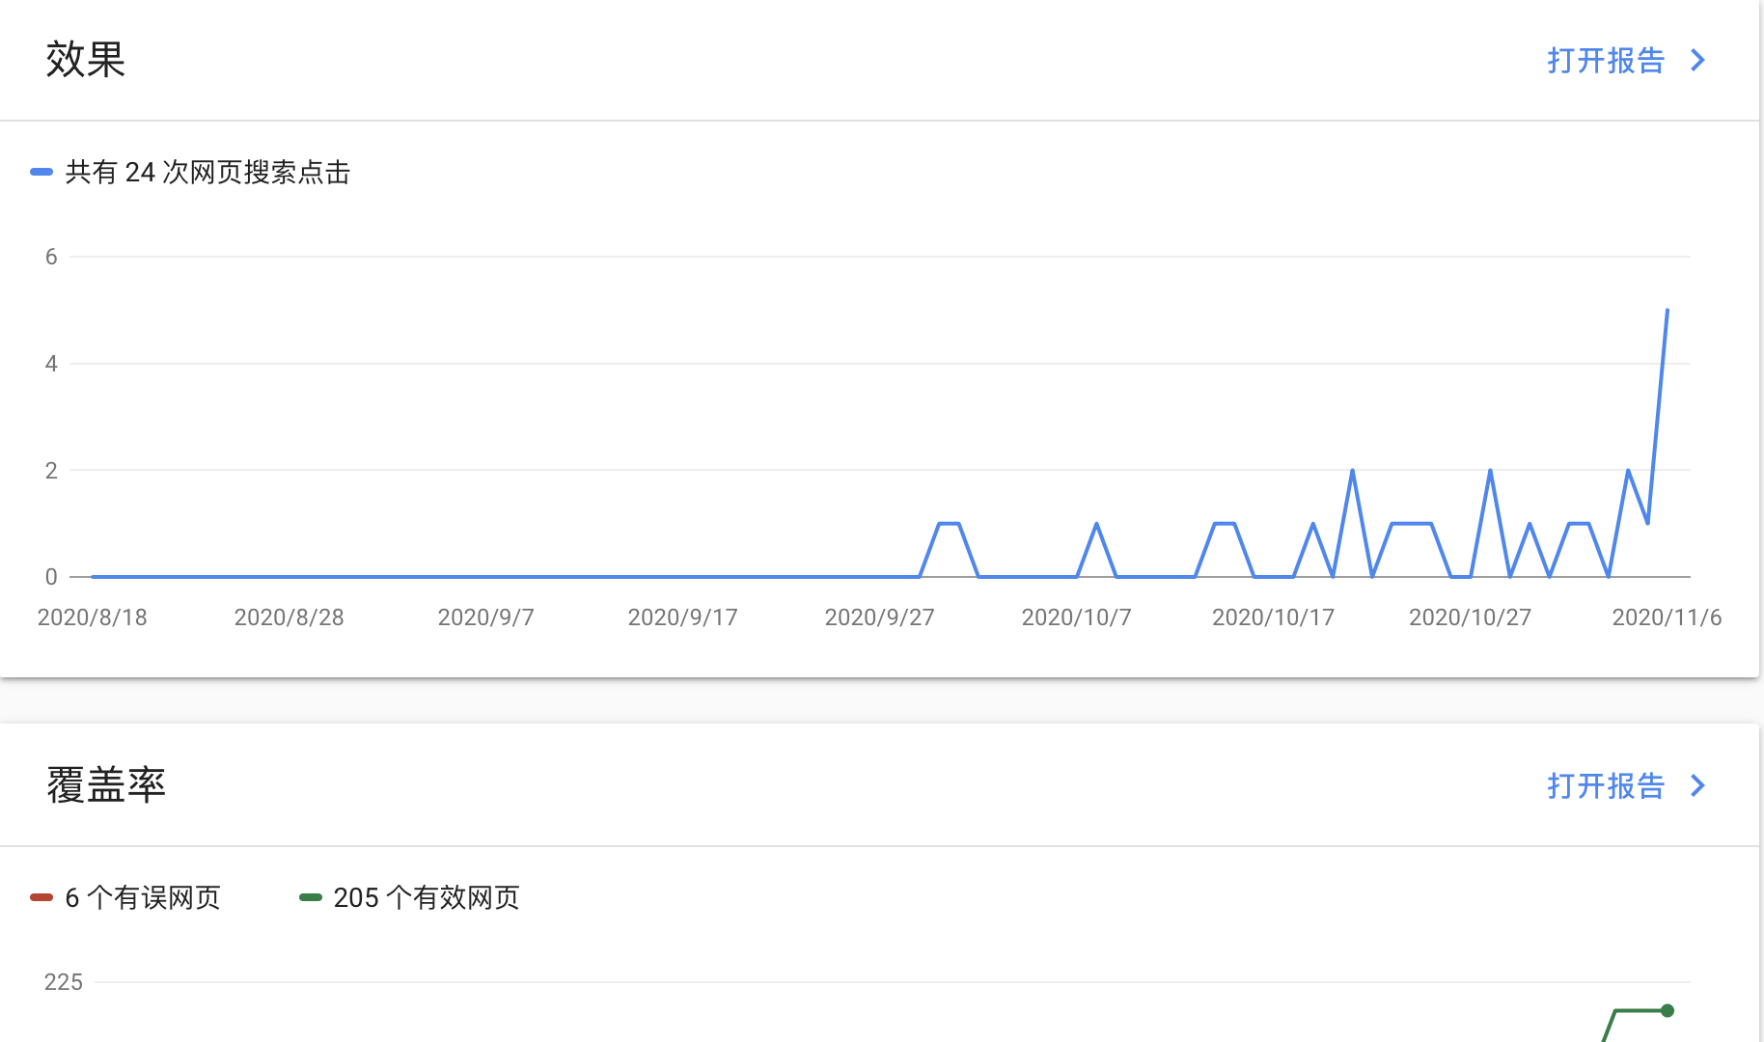Screen dimensions: 1764x1042
Task: Click the 2020/11/6 date axis label
Action: click(x=1667, y=617)
